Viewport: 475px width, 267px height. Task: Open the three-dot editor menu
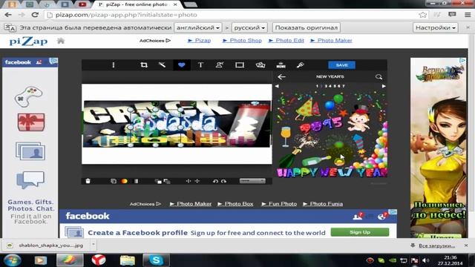[x=114, y=65]
